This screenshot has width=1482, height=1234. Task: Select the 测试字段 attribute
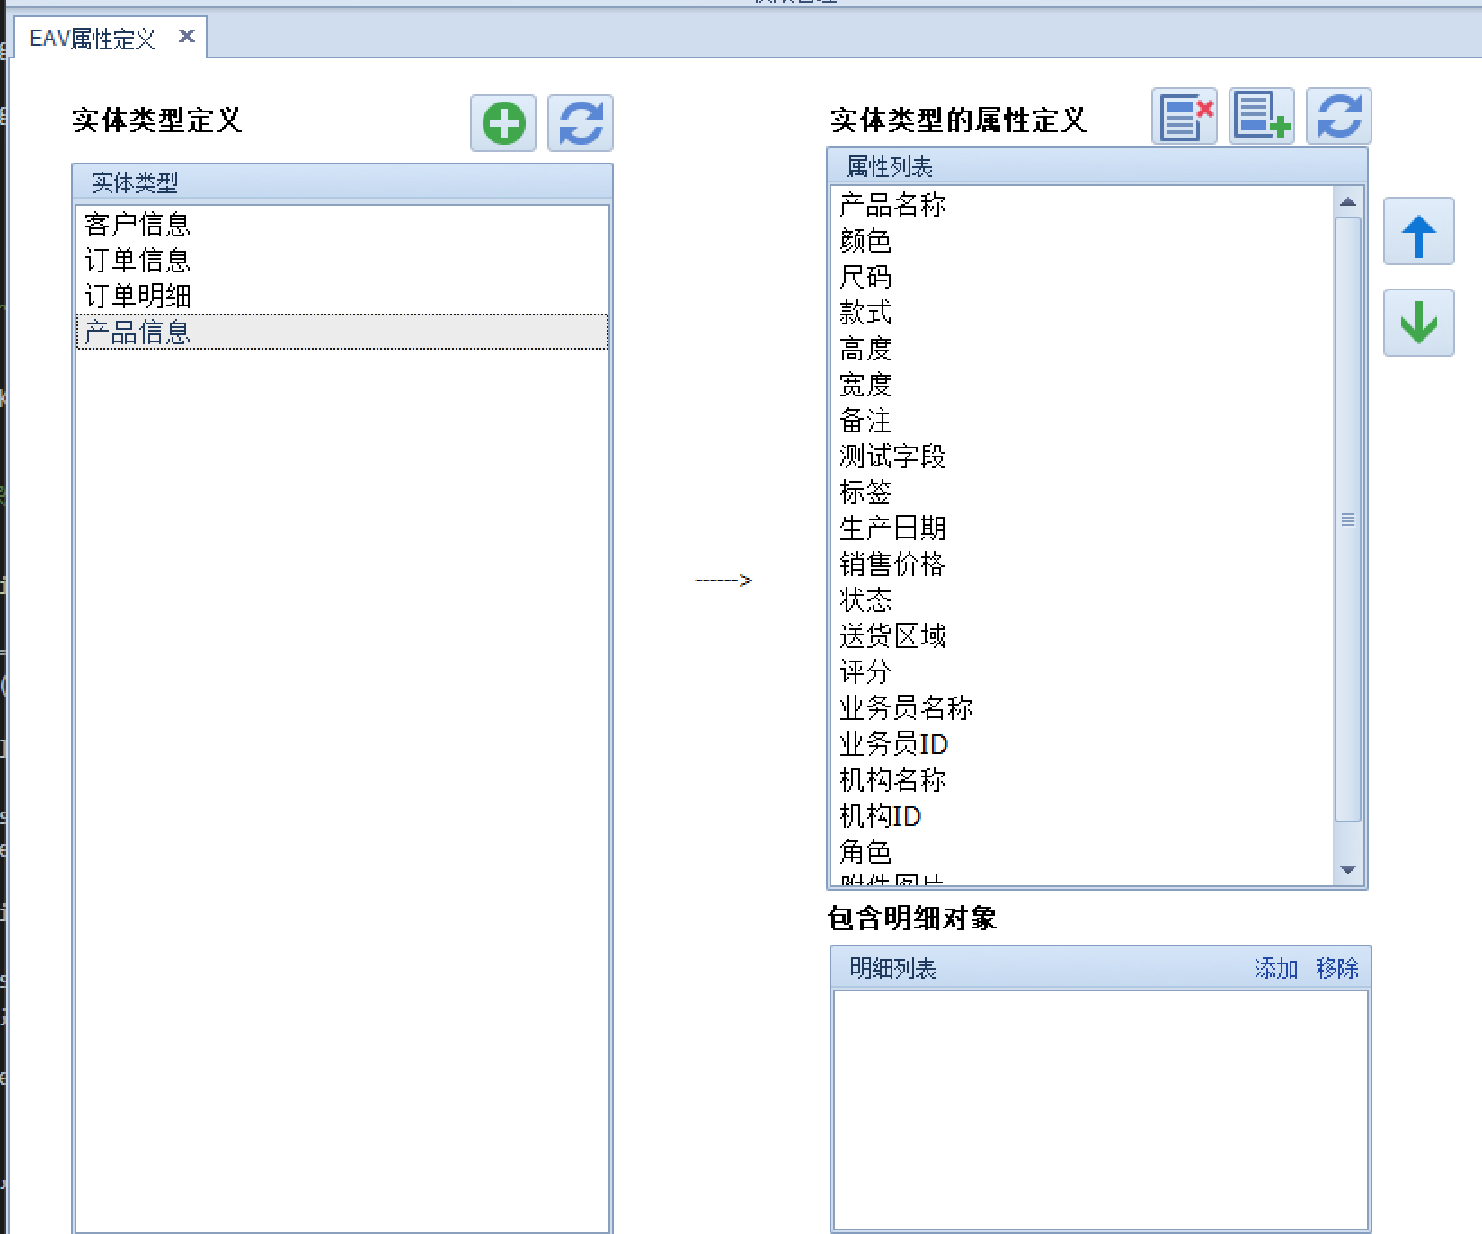point(1082,457)
